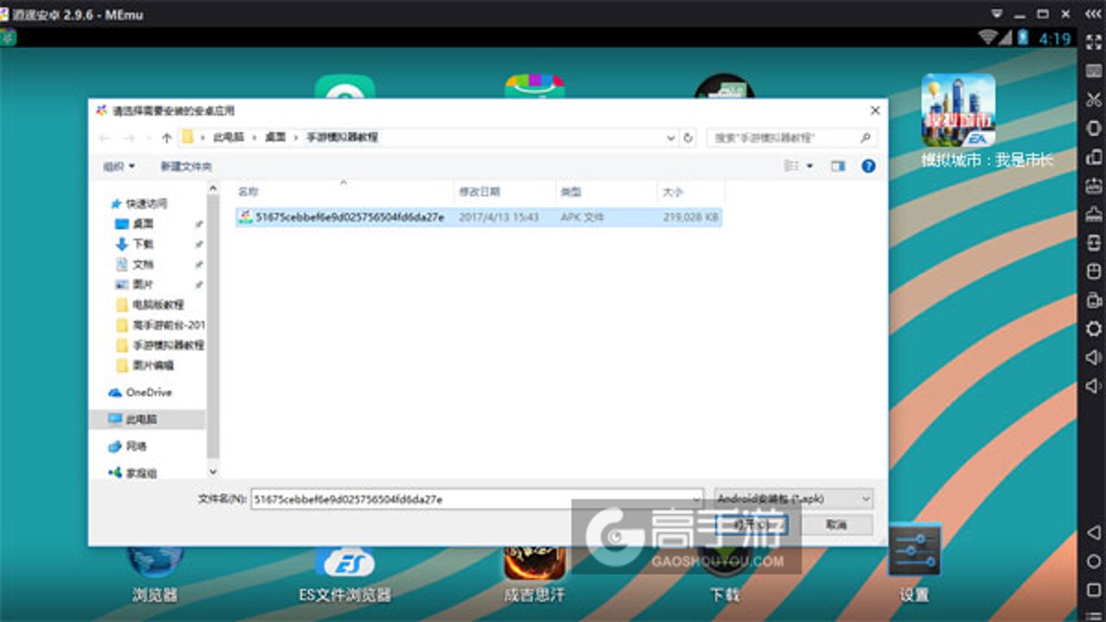
Task: Click the Android recent apps square button
Action: pyautogui.click(x=1093, y=590)
